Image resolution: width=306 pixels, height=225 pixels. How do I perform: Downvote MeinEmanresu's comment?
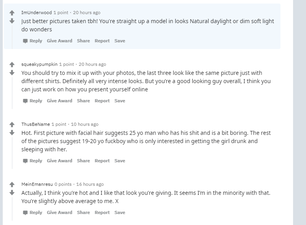(12, 192)
